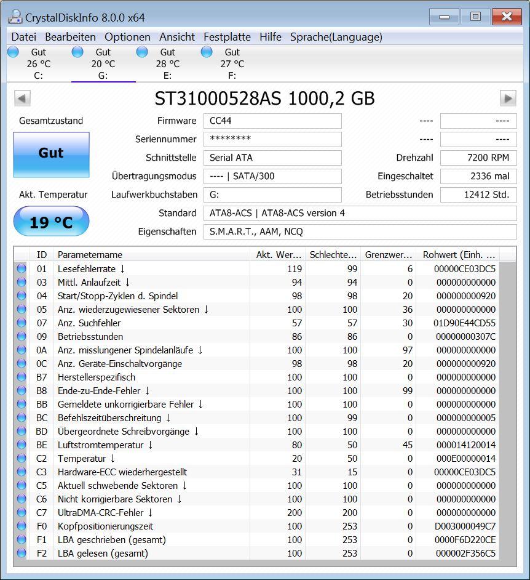Select drive G: status tab
The width and height of the screenshot is (530, 580).
103,63
